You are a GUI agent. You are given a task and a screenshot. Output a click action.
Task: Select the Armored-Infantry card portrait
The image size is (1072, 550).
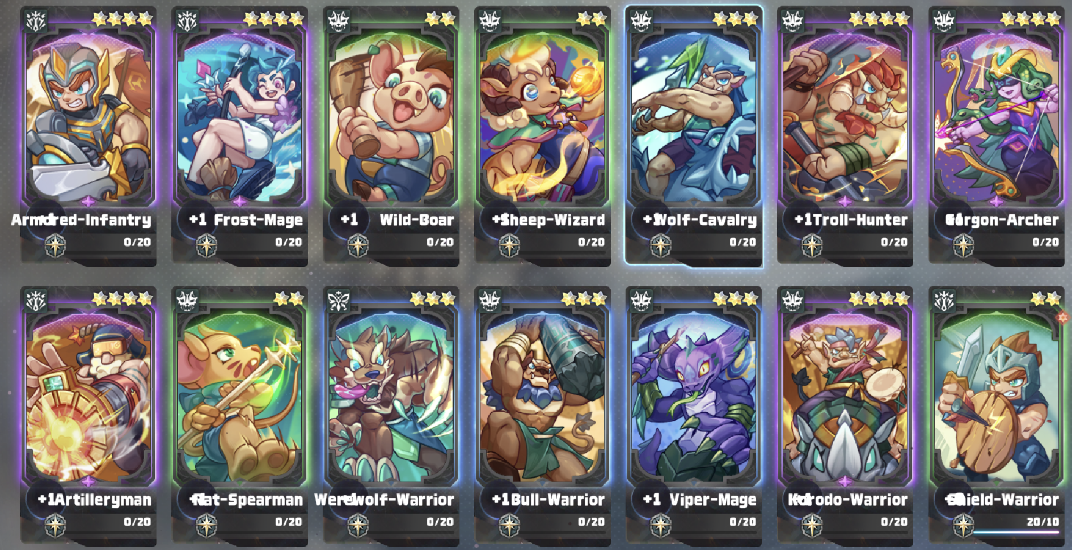point(88,116)
